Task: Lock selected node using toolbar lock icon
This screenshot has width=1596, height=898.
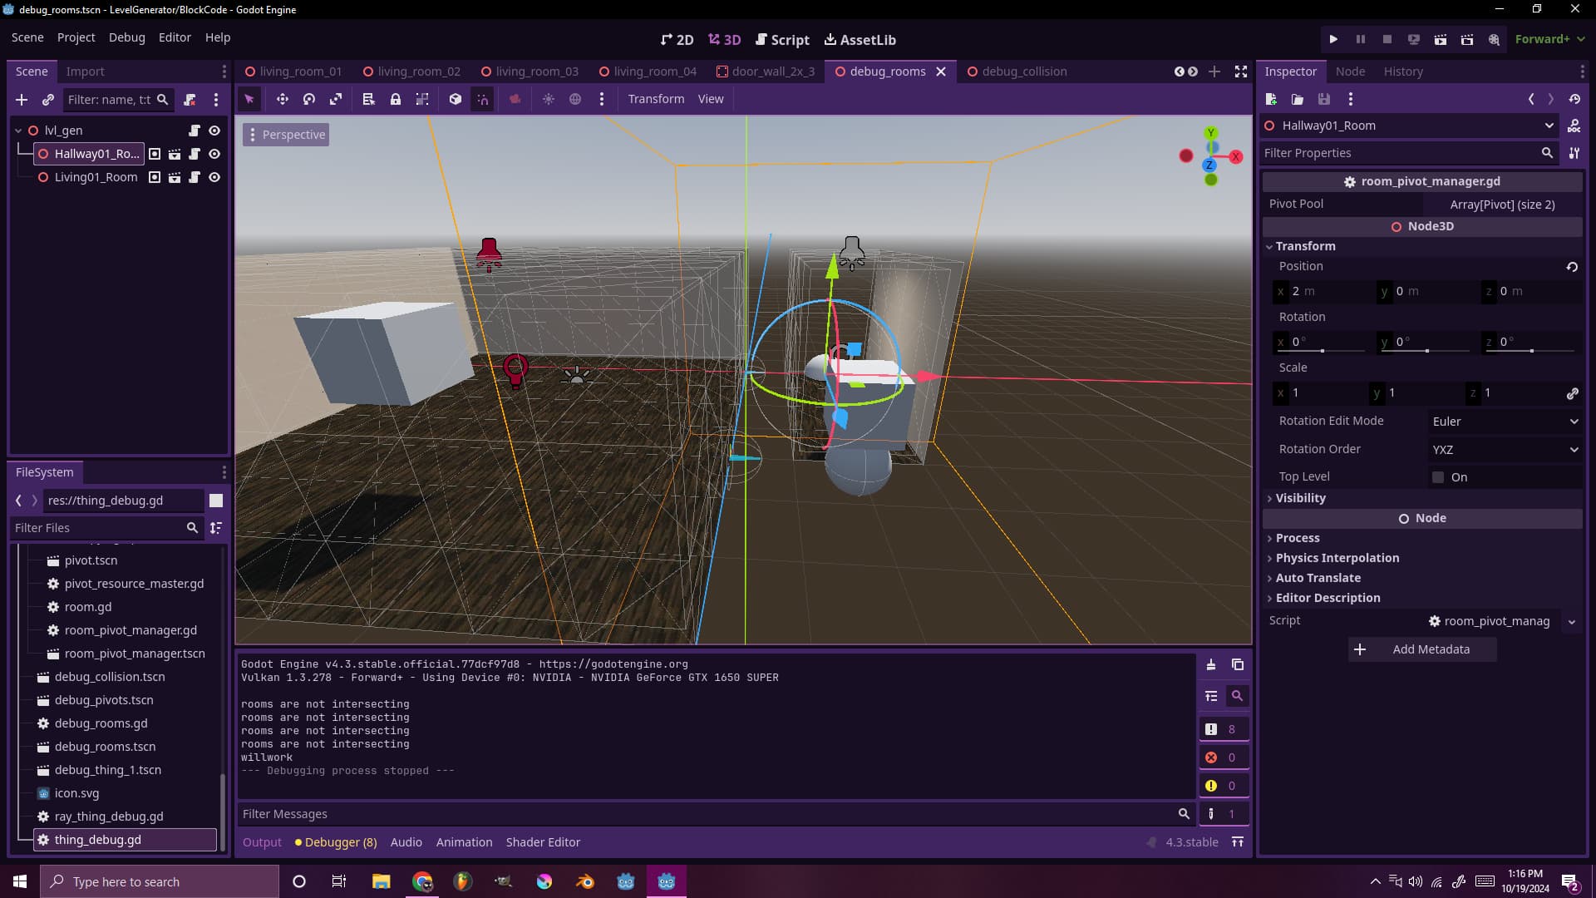Action: (396, 99)
